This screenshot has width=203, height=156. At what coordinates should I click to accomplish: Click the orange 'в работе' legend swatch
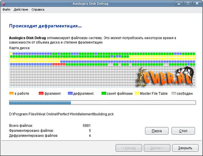(11, 94)
